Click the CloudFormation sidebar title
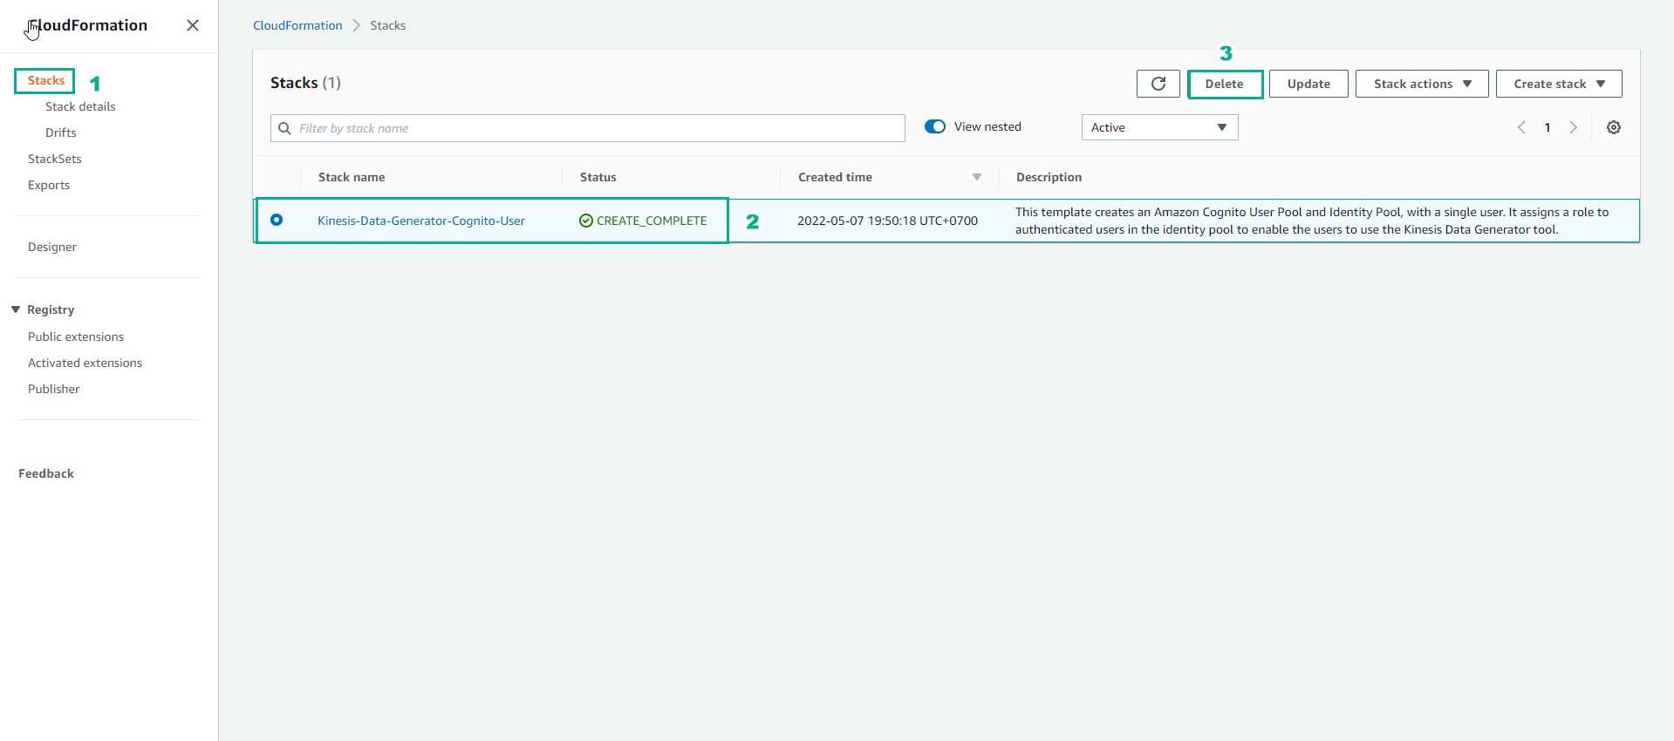 (x=87, y=25)
